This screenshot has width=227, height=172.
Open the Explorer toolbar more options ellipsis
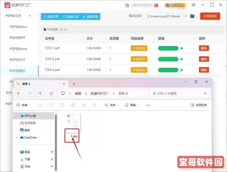tap(148, 105)
